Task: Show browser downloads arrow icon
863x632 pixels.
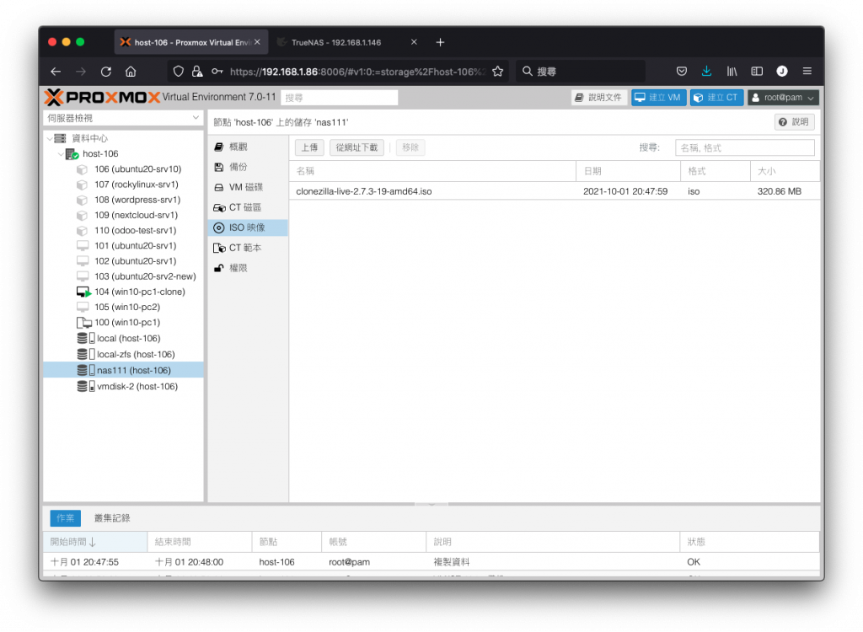Action: click(707, 71)
